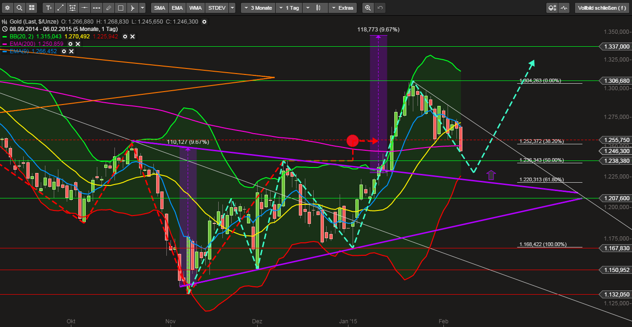The image size is (632, 327).
Task: Select price line label 1.207,600
Action: pos(615,198)
